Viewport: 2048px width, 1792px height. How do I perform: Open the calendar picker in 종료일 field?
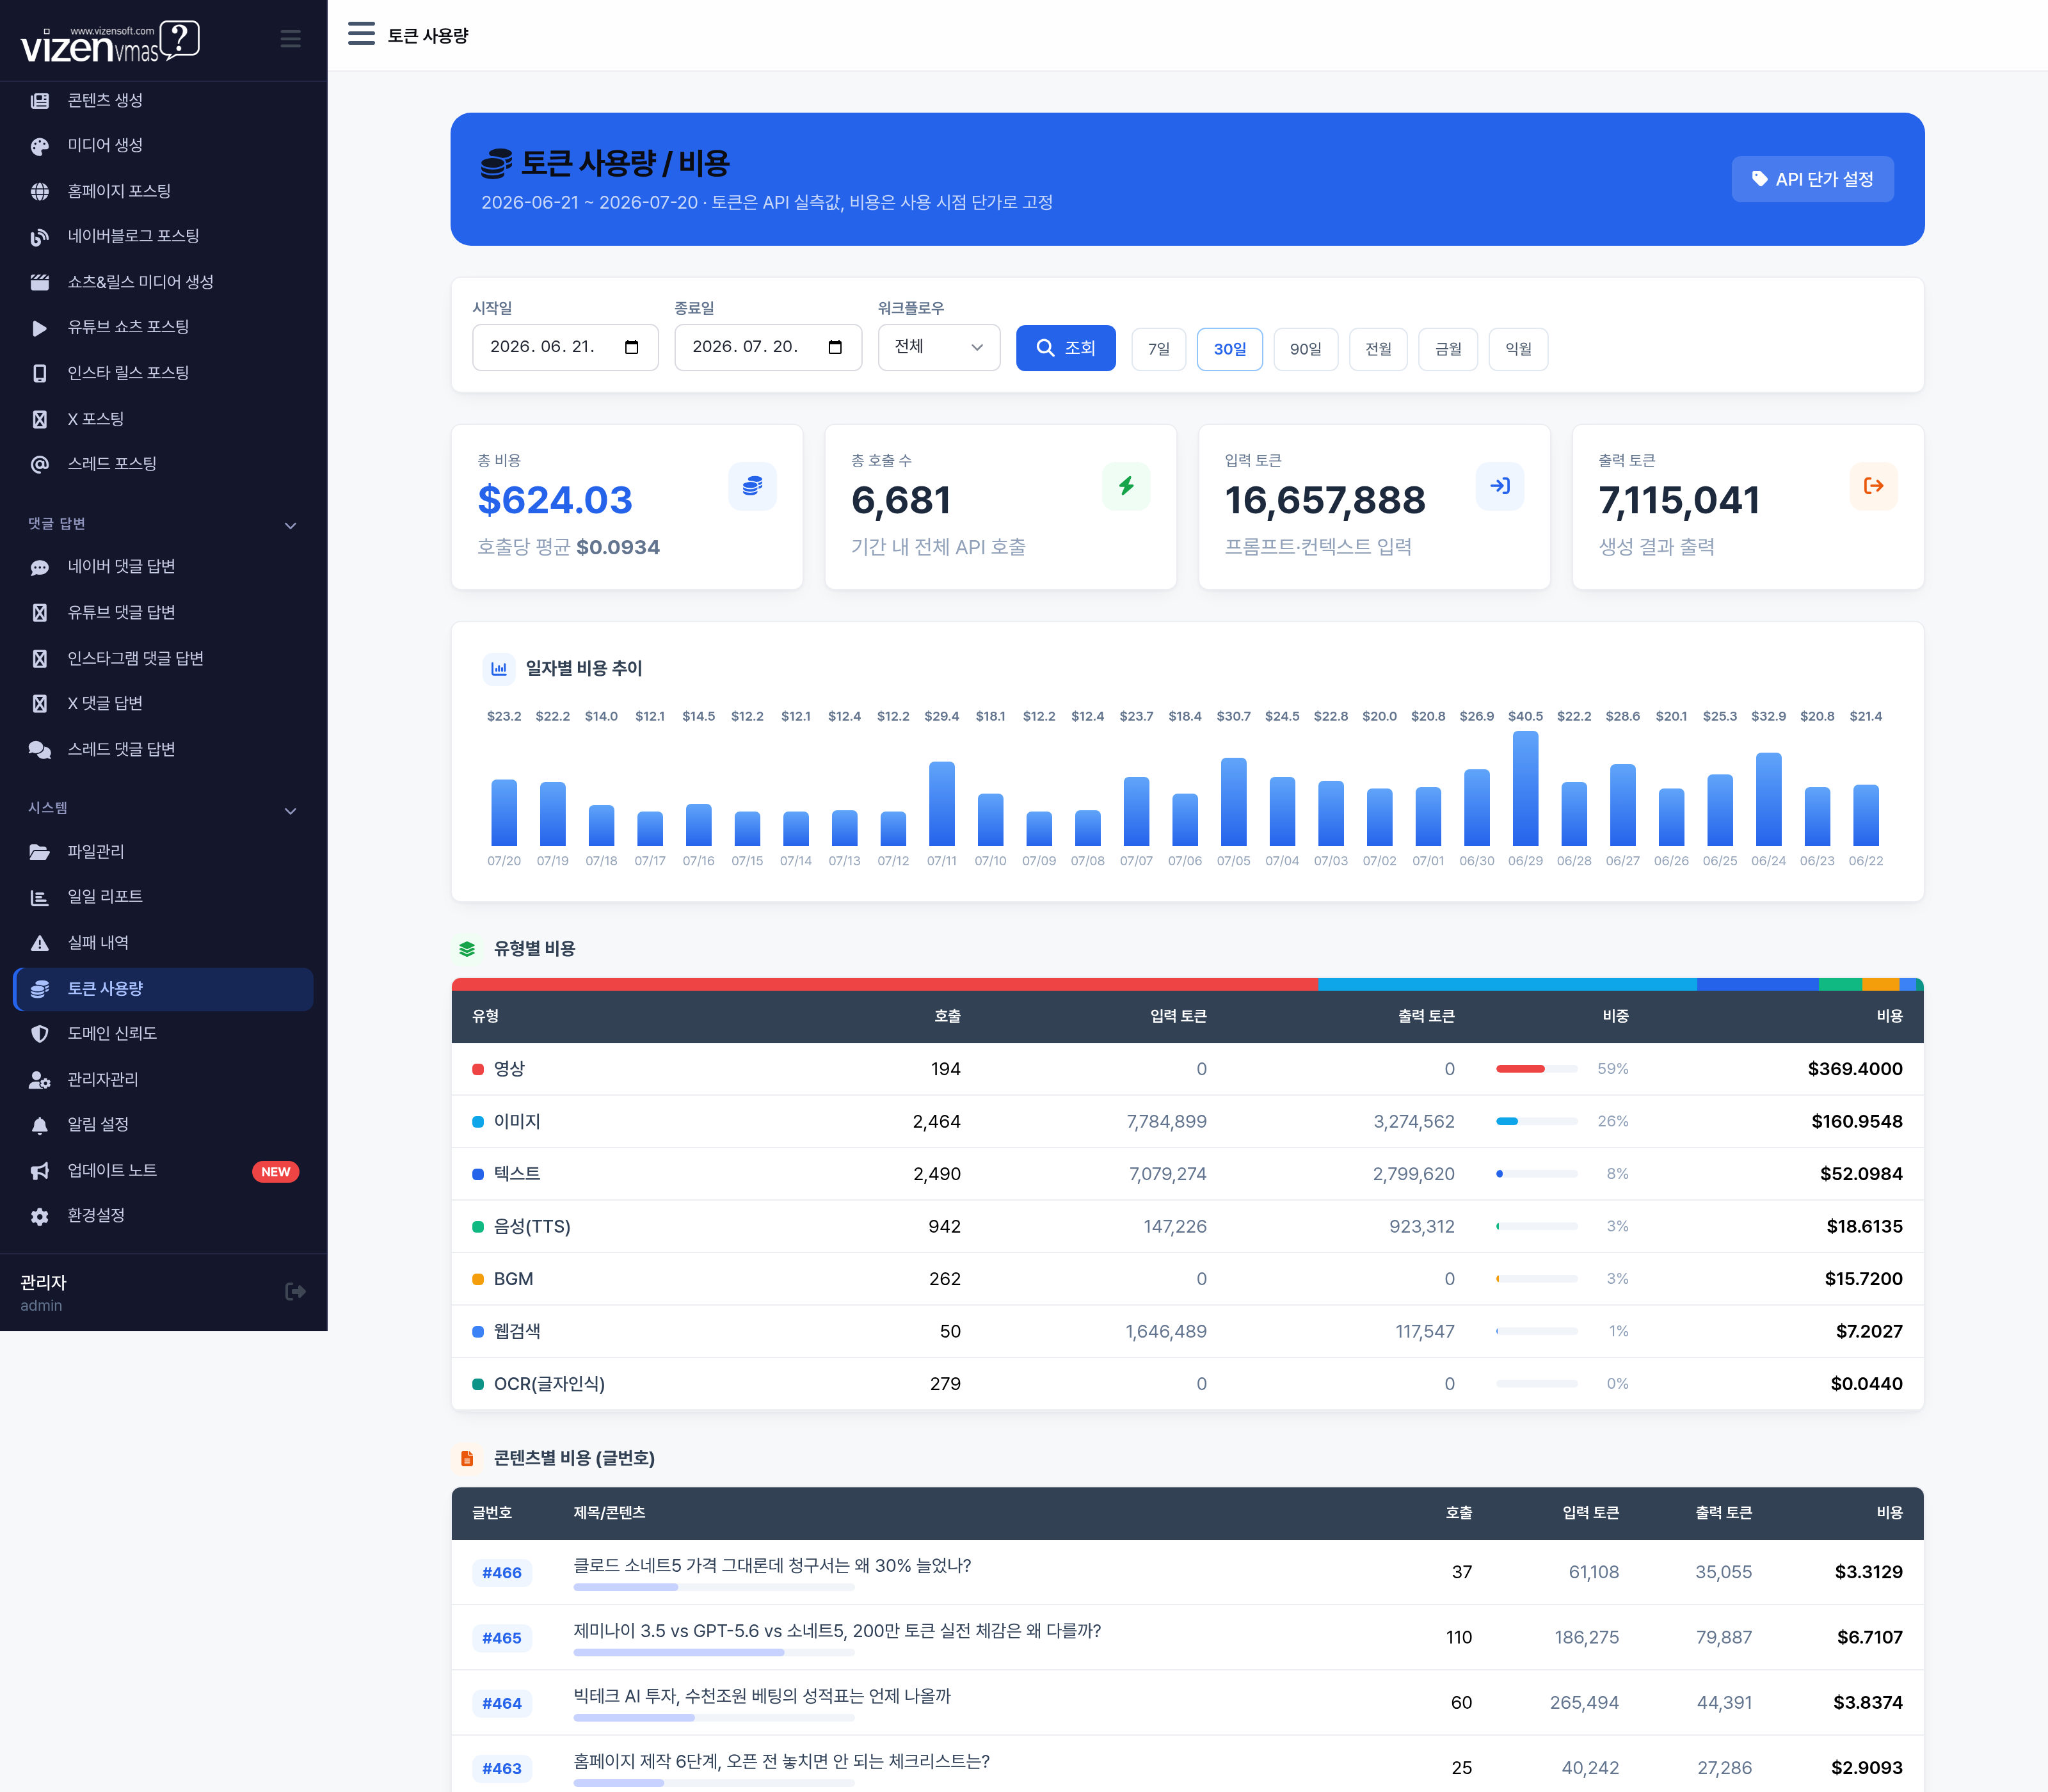point(835,347)
